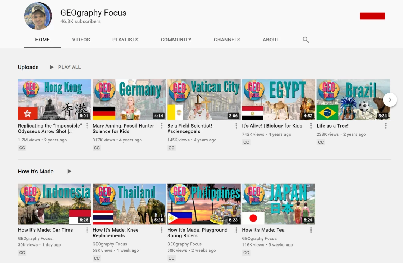Open the Hong Kong video thumbnail
This screenshot has height=263, width=403.
click(x=54, y=100)
